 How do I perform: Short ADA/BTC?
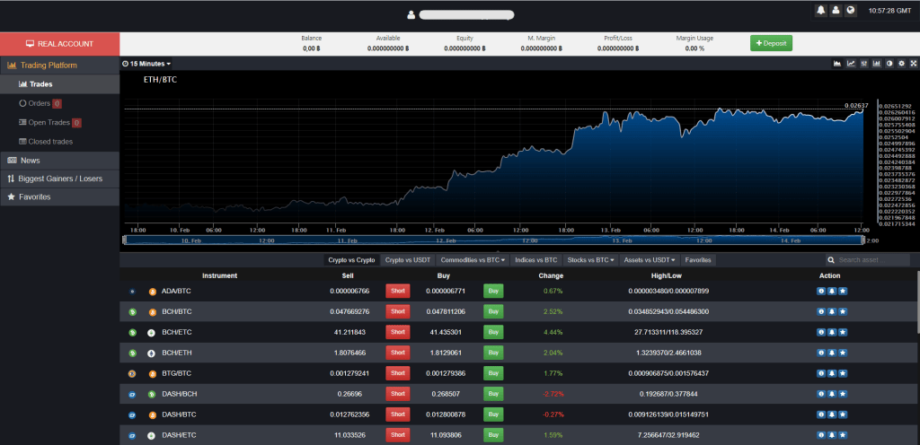click(x=398, y=291)
